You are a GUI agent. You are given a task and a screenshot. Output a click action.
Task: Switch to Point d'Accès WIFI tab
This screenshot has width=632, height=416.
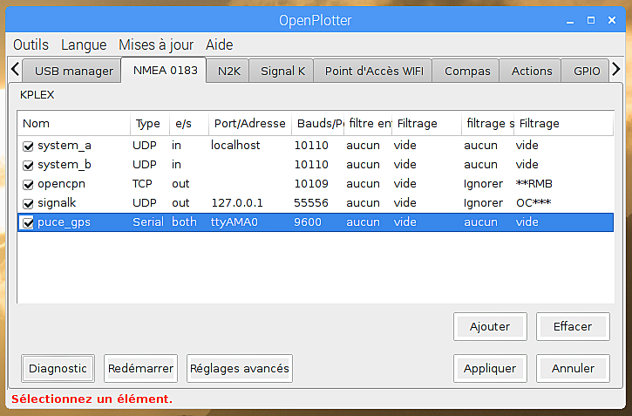[x=373, y=71]
